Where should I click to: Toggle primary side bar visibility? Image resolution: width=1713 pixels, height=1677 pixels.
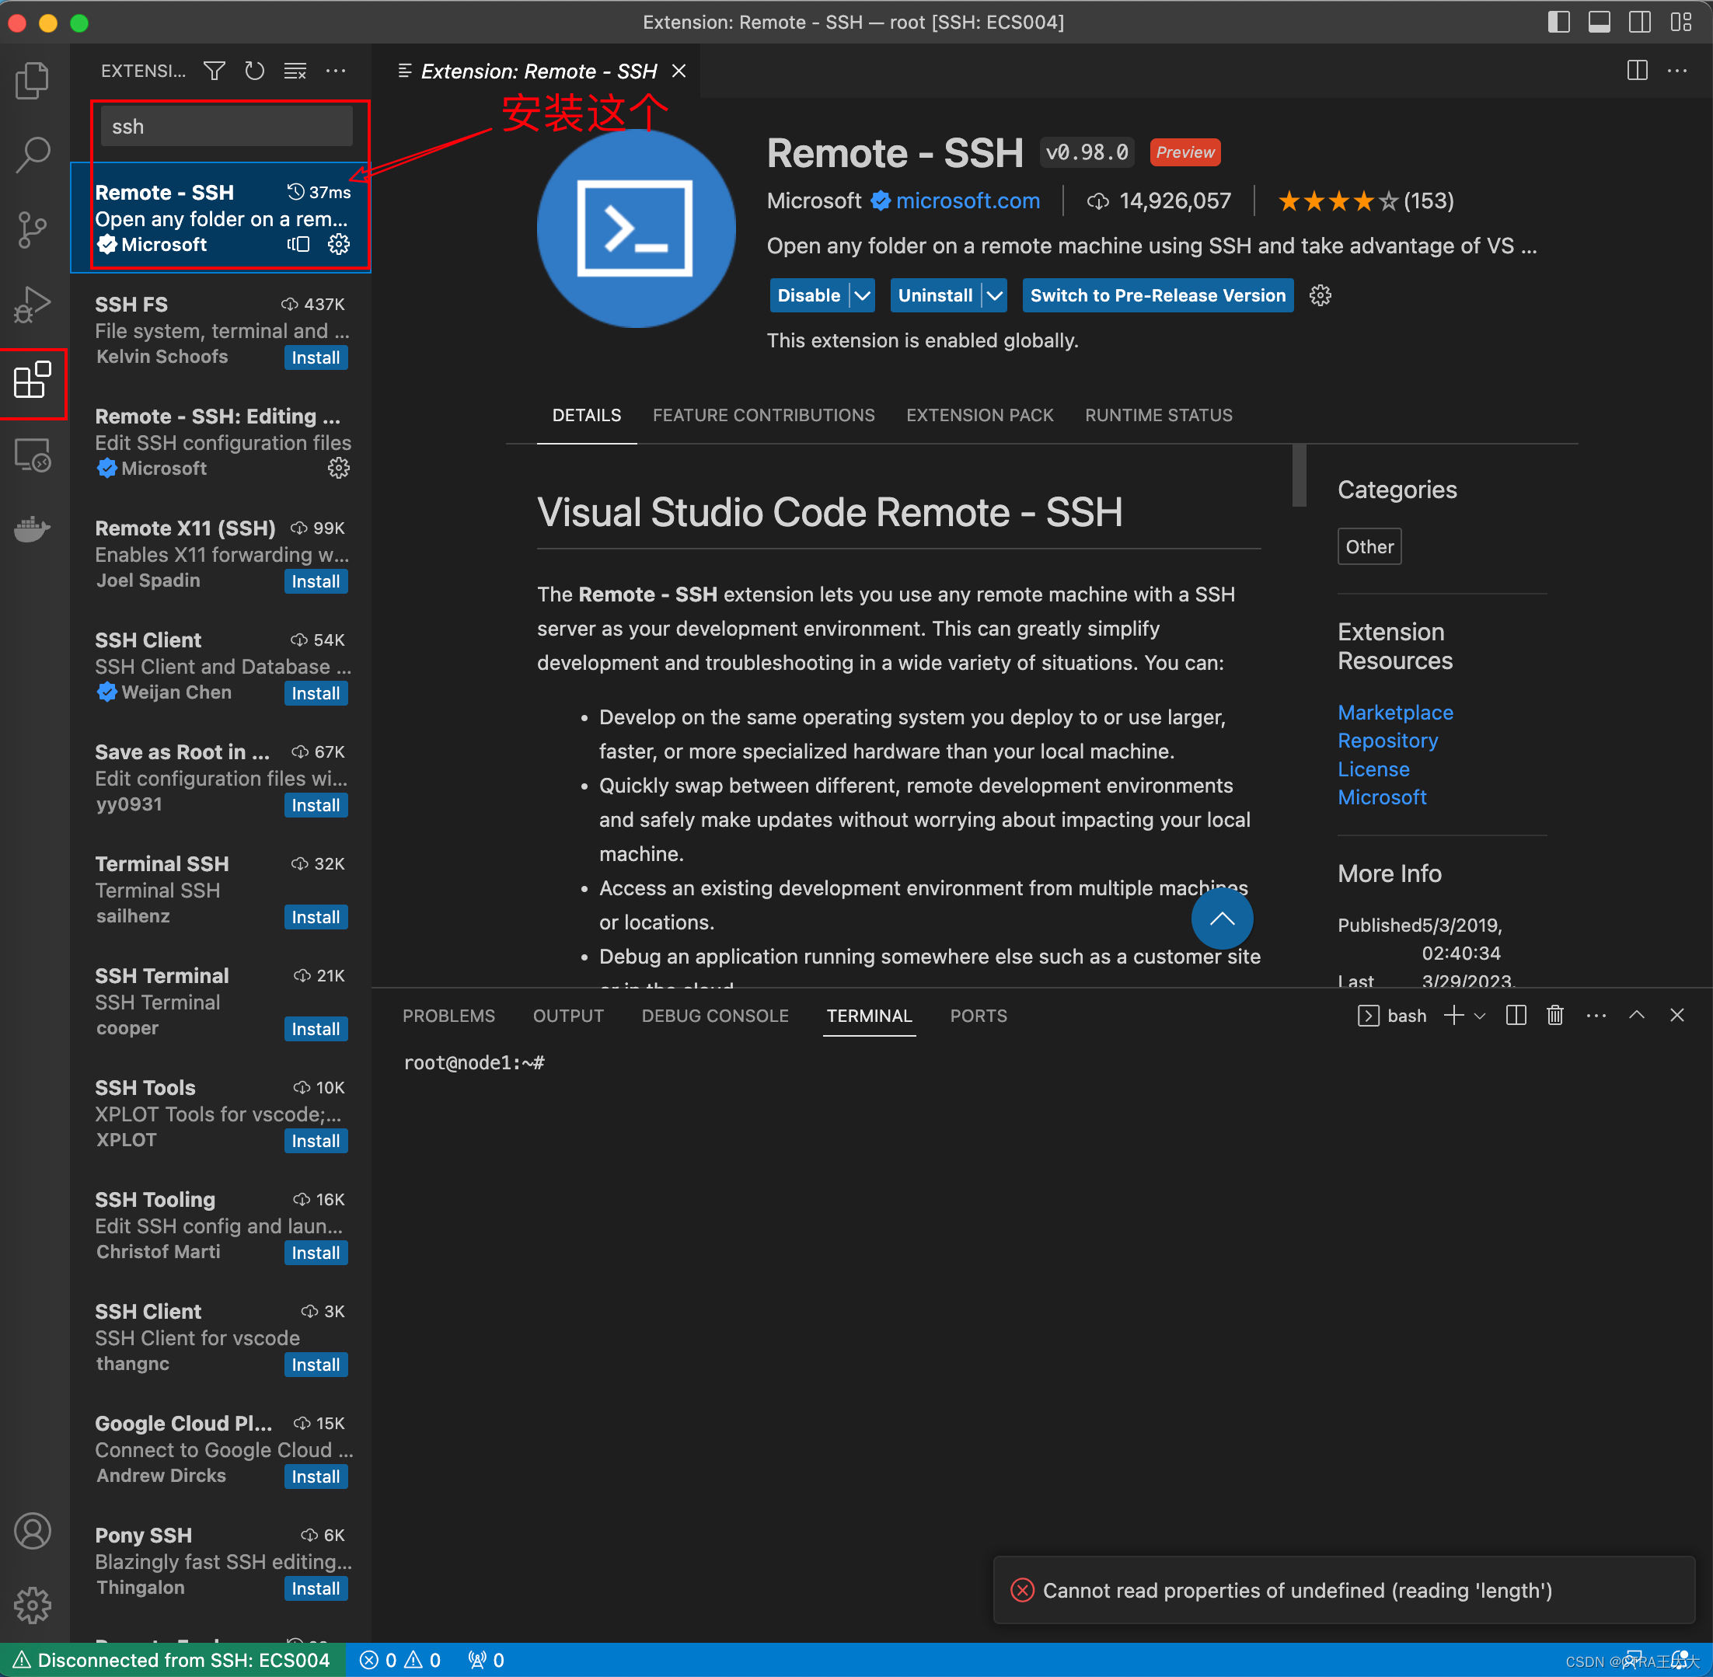1559,22
